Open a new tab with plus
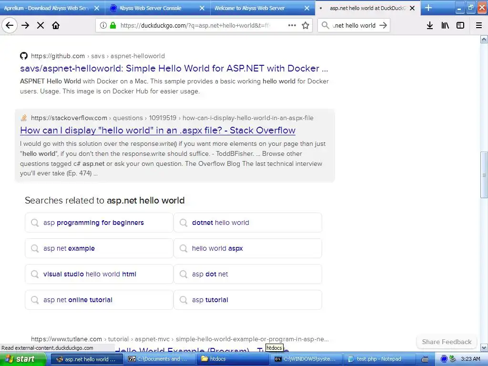The height and width of the screenshot is (366, 488). pos(428,8)
